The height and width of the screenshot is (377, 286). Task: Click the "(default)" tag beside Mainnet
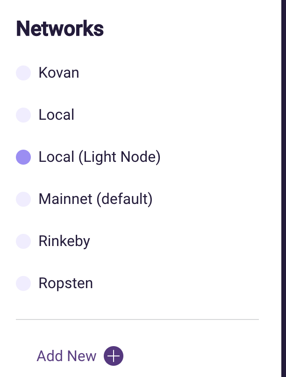[124, 199]
